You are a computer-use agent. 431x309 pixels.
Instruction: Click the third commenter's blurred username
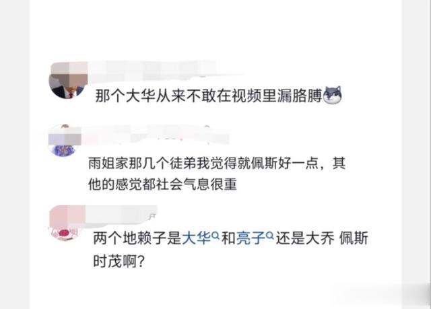click(121, 215)
